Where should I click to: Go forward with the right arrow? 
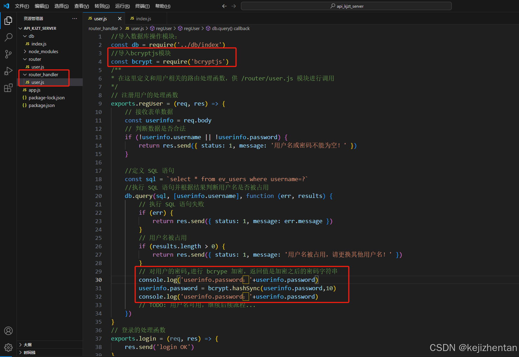[x=234, y=6]
